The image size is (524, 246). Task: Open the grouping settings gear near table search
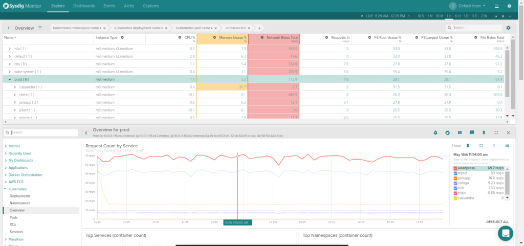click(x=509, y=28)
